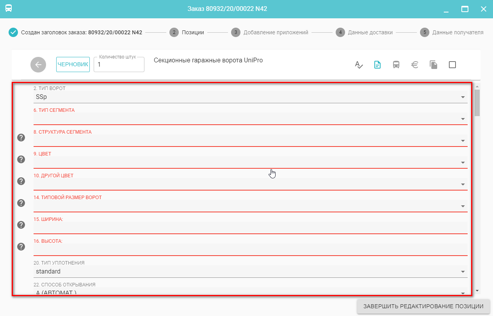
Task: Go to step 2 Позиции
Action: [187, 32]
